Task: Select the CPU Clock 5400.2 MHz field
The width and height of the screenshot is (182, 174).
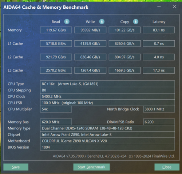Action: tap(107, 96)
